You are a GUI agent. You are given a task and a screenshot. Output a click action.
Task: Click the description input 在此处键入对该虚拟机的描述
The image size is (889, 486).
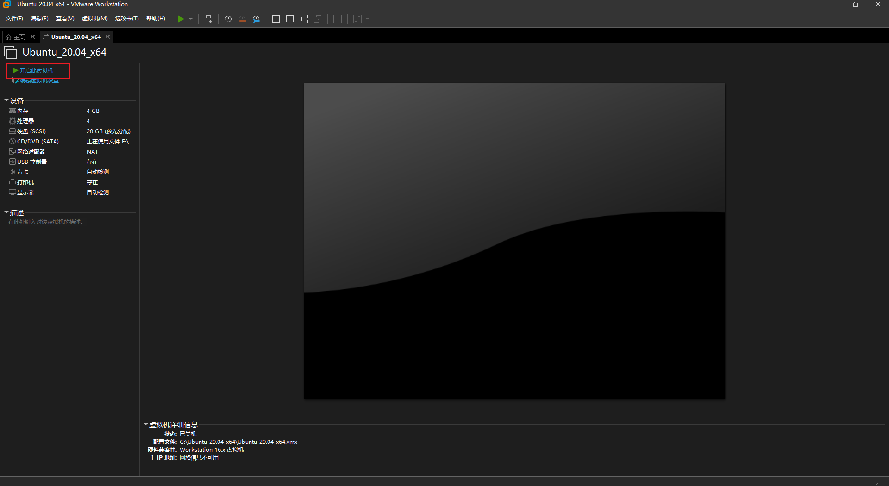pos(46,222)
